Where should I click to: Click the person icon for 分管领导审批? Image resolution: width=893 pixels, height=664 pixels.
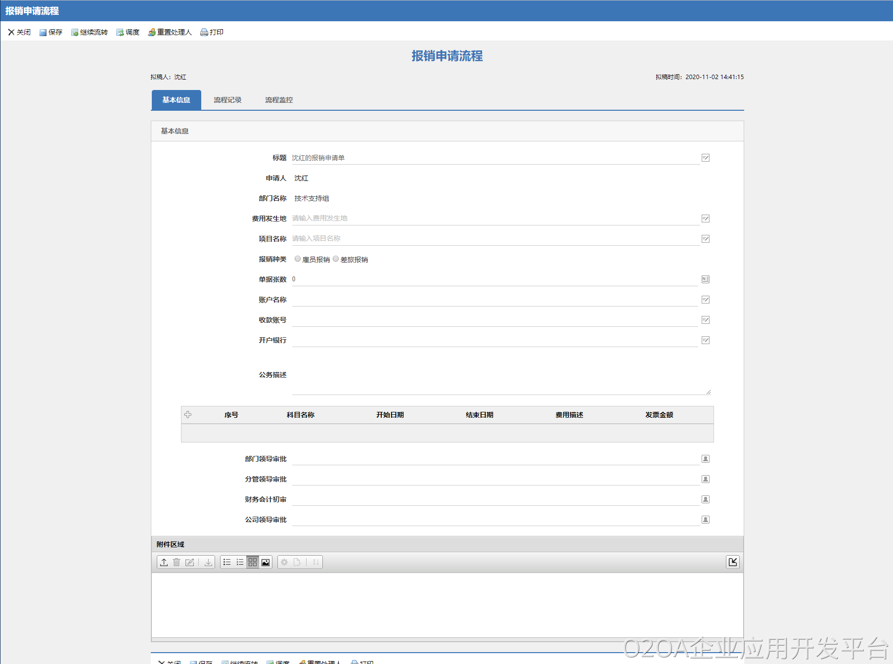click(x=706, y=479)
